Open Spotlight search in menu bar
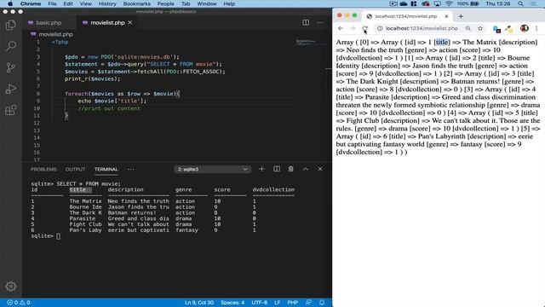The image size is (545, 307). point(520,3)
